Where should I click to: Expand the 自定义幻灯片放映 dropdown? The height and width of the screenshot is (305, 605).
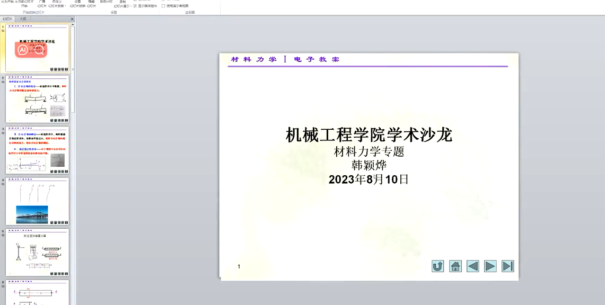[65, 6]
